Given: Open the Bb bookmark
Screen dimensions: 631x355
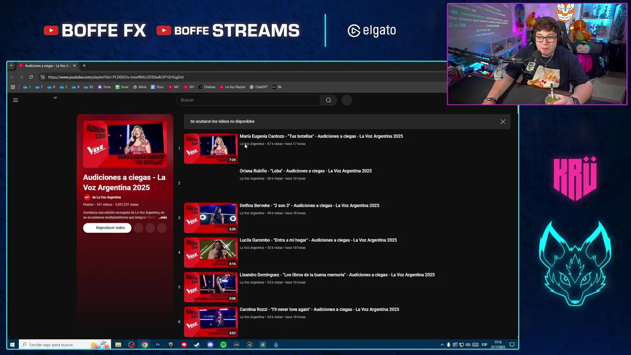Looking at the screenshot, I should [277, 87].
